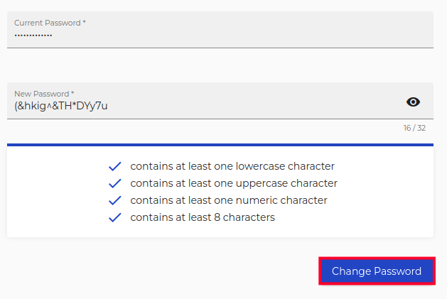Select the 'contains at least 8 characters' text

202,217
